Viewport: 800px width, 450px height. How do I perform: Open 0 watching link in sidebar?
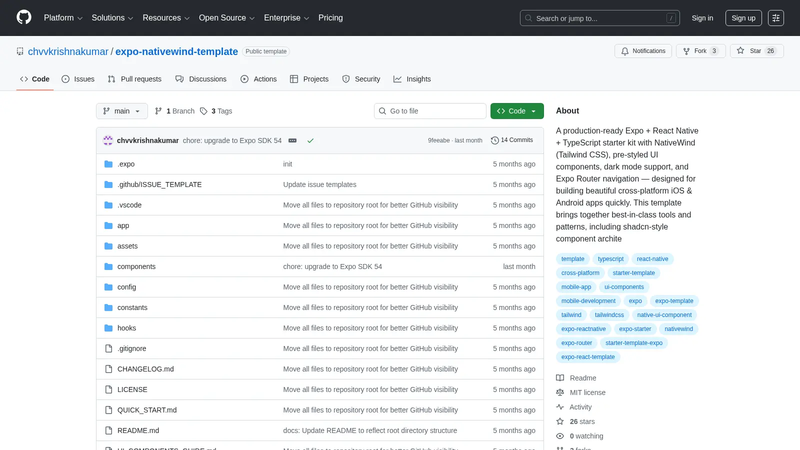(580, 436)
